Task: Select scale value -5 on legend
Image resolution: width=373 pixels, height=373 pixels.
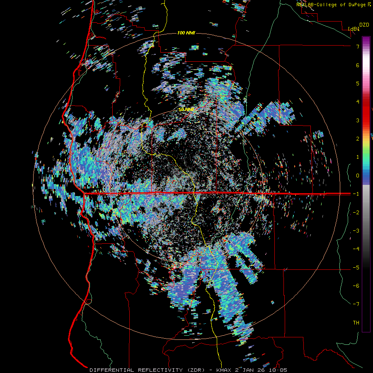Action: click(356, 267)
